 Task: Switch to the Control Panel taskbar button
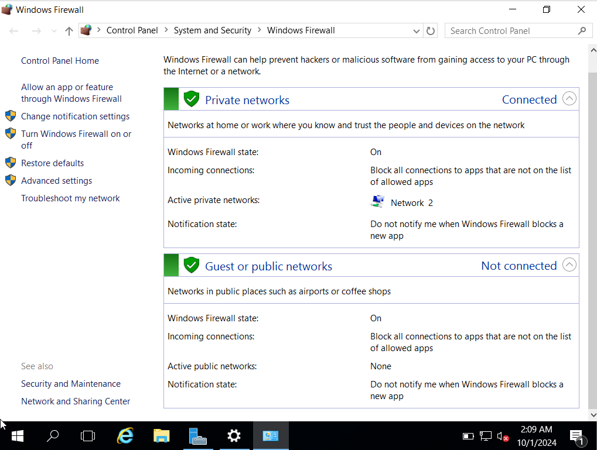[271, 436]
